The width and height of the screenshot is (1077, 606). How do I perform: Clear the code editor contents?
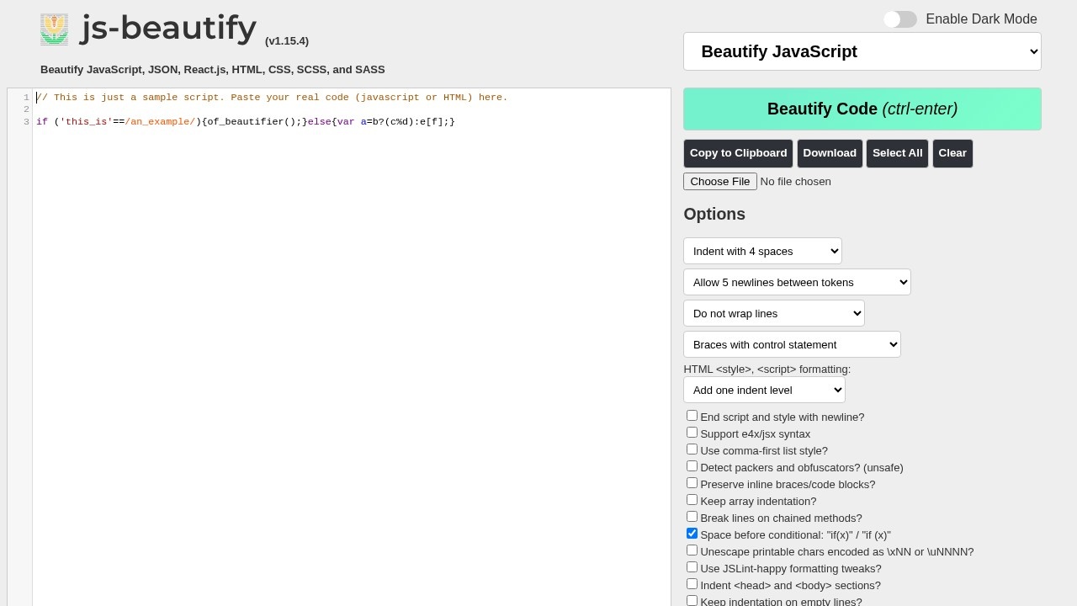tap(952, 153)
